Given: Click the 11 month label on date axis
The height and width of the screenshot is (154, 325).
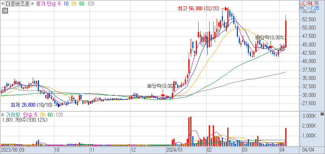Looking at the screenshot, I should point(93,149).
